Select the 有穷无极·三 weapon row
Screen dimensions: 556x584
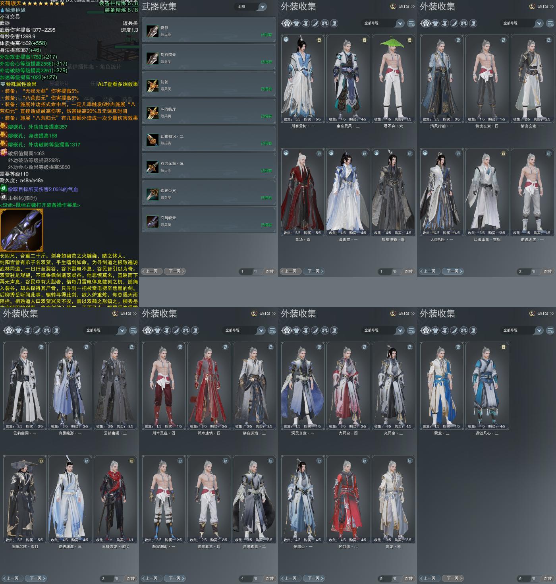(x=209, y=166)
